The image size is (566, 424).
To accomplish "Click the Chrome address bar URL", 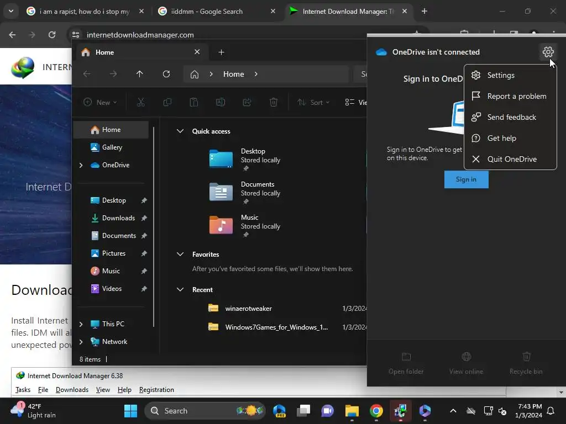I will pos(140,35).
